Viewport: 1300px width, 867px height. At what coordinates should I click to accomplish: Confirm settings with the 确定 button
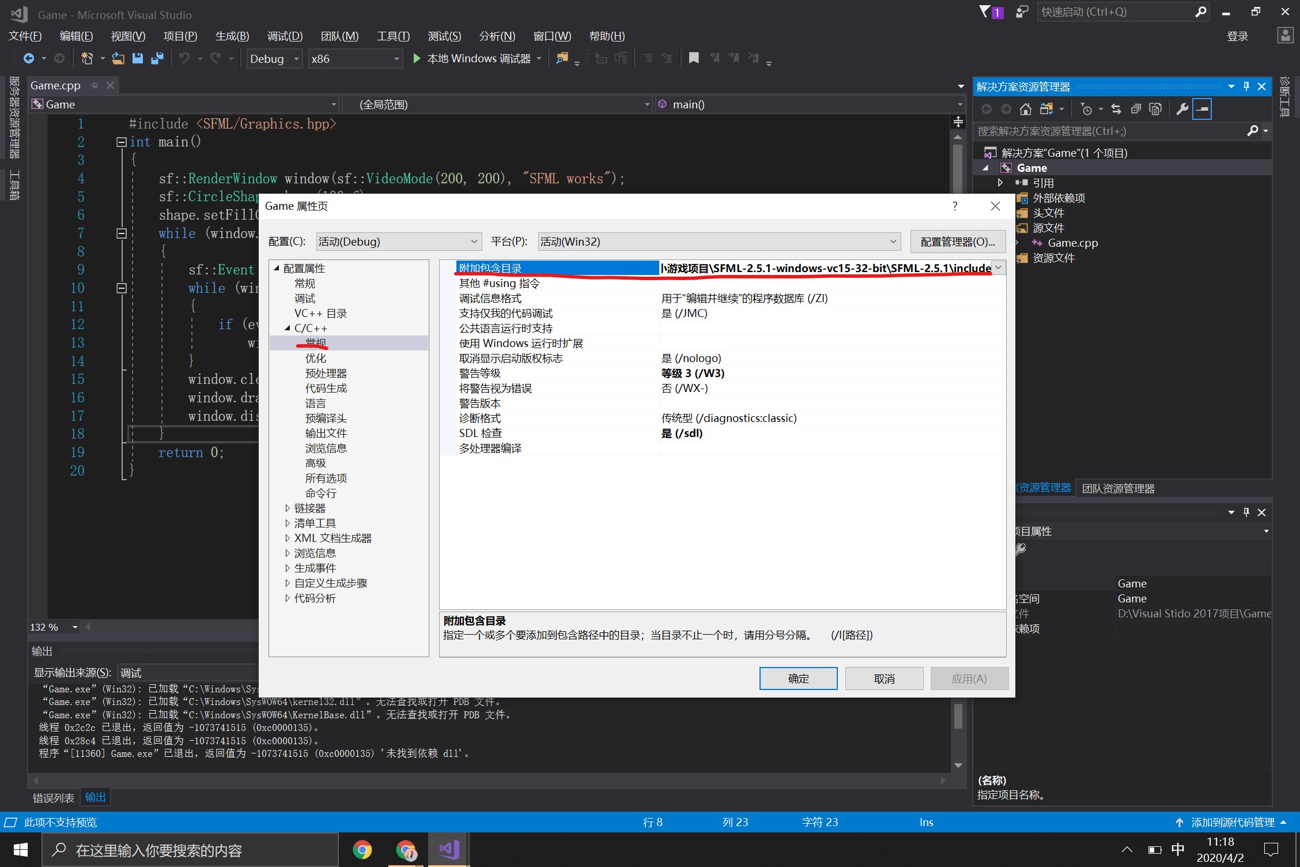[x=798, y=678]
